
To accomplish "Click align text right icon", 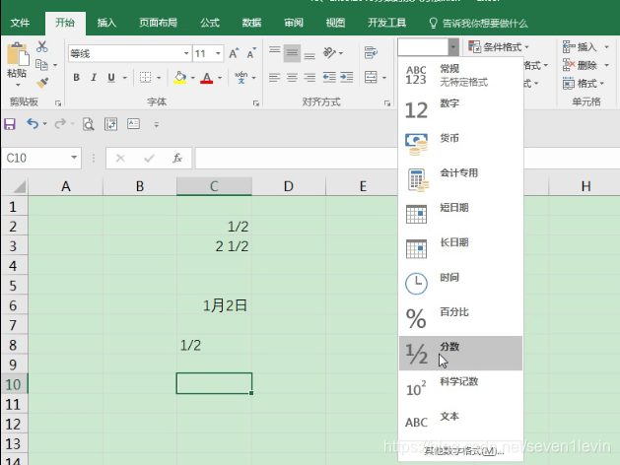I will click(310, 78).
